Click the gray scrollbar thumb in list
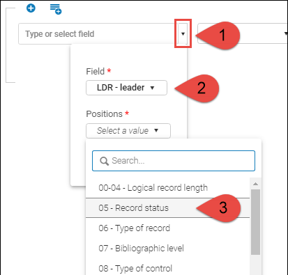The height and width of the screenshot is (275, 288). pyautogui.click(x=255, y=222)
